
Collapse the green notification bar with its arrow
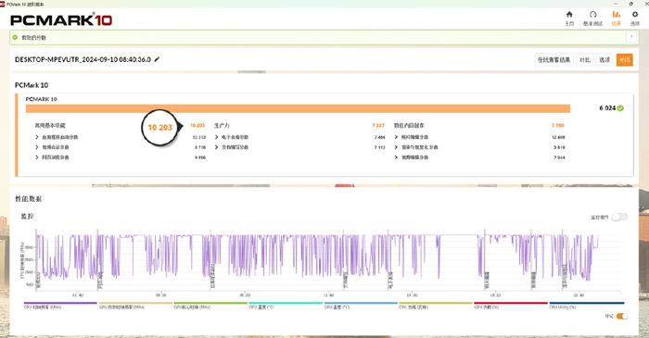pos(631,38)
